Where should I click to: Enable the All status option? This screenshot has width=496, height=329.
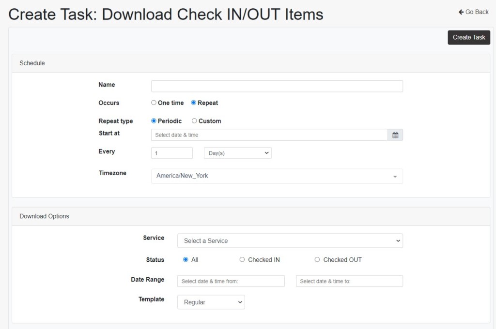[186, 260]
